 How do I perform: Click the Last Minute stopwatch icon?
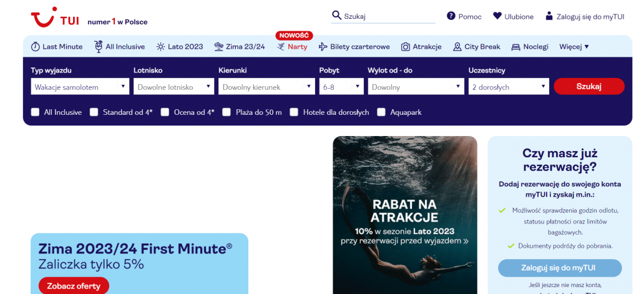(x=36, y=46)
